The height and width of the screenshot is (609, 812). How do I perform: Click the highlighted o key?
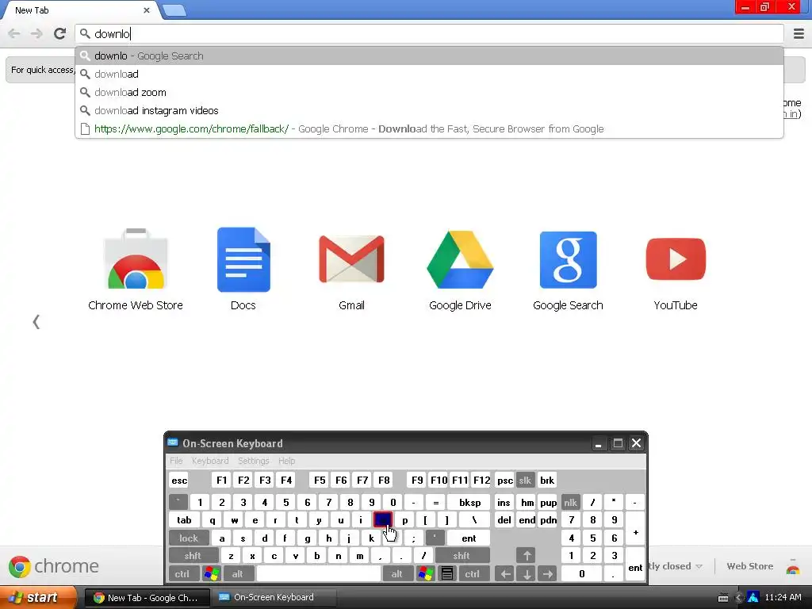coord(383,520)
